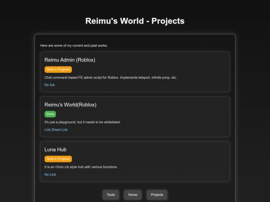Go to the Home page button

(133, 195)
